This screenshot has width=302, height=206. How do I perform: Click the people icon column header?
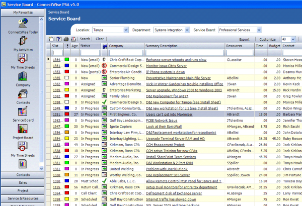[x=105, y=46]
